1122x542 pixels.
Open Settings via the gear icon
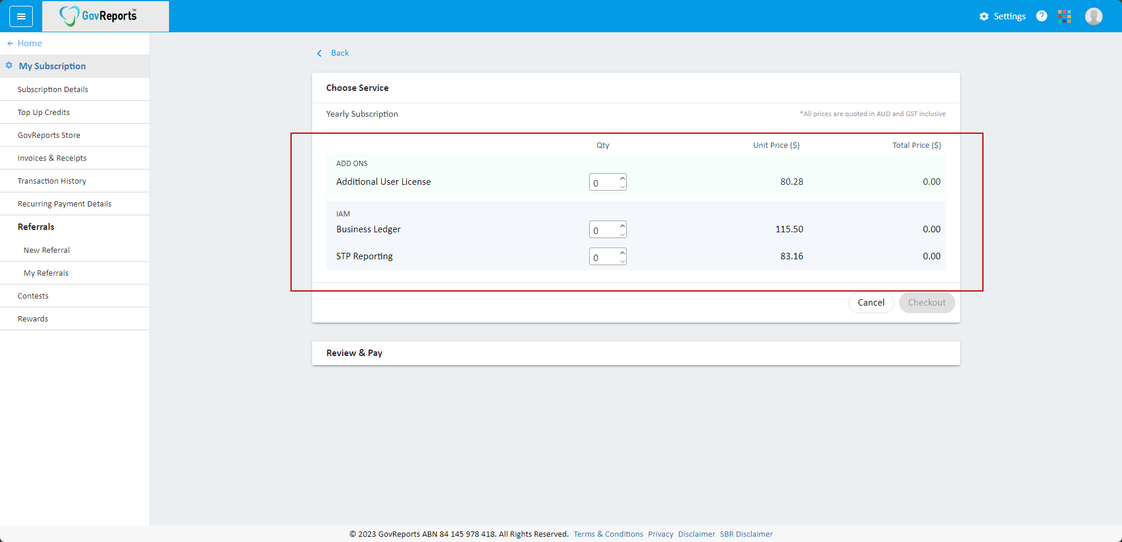coord(984,16)
